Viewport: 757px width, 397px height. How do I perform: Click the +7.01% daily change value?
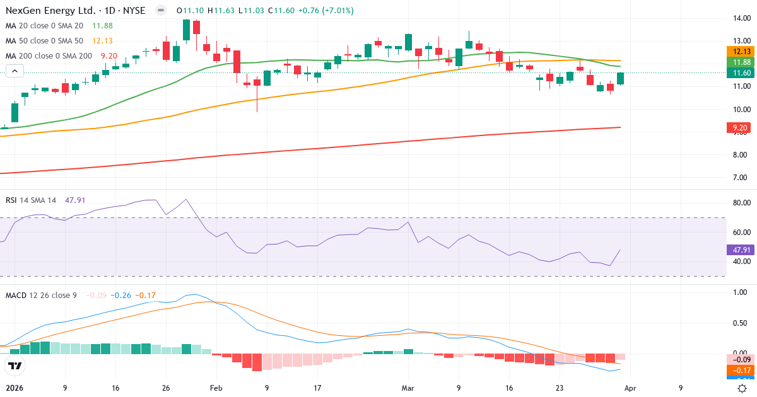click(x=336, y=10)
